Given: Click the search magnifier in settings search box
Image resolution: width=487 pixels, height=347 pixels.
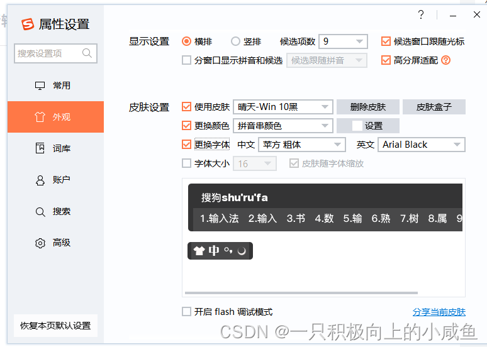Looking at the screenshot, I should point(87,53).
